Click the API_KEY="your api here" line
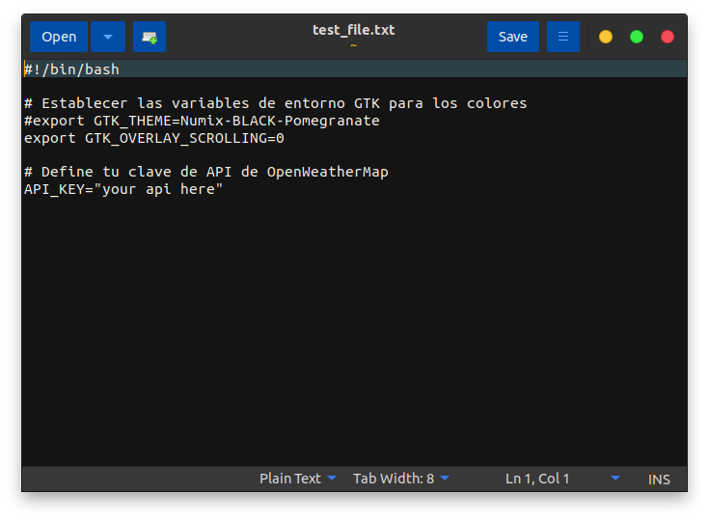Image resolution: width=709 pixels, height=521 pixels. pos(123,189)
